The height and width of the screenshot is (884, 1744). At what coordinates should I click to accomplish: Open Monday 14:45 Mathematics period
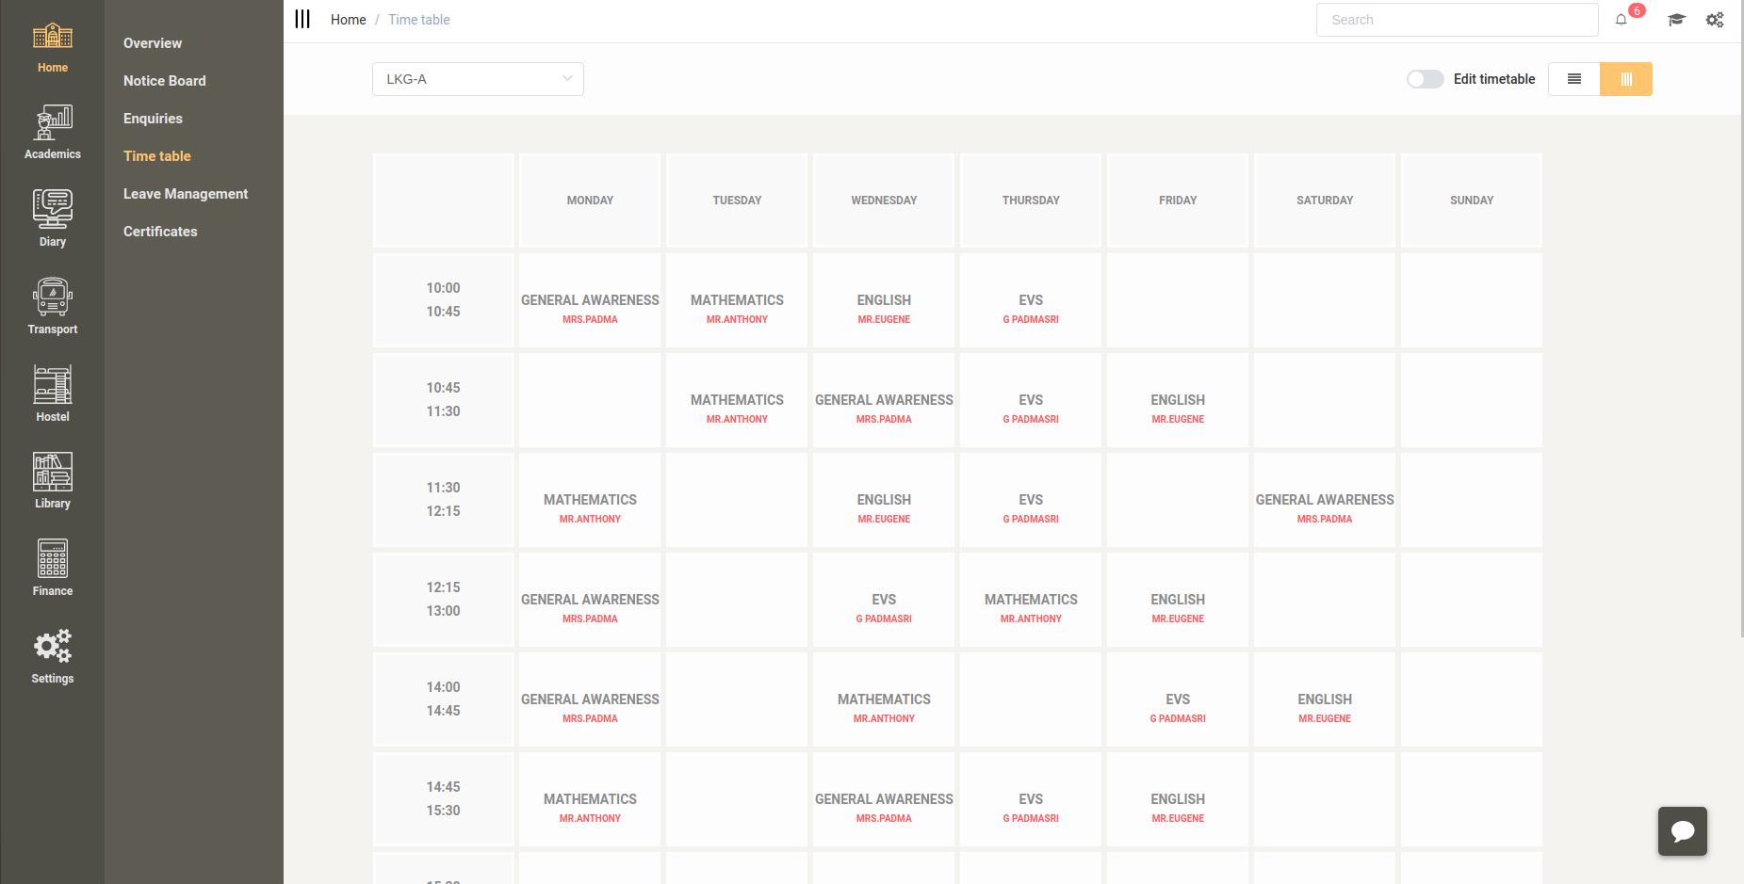coord(590,799)
